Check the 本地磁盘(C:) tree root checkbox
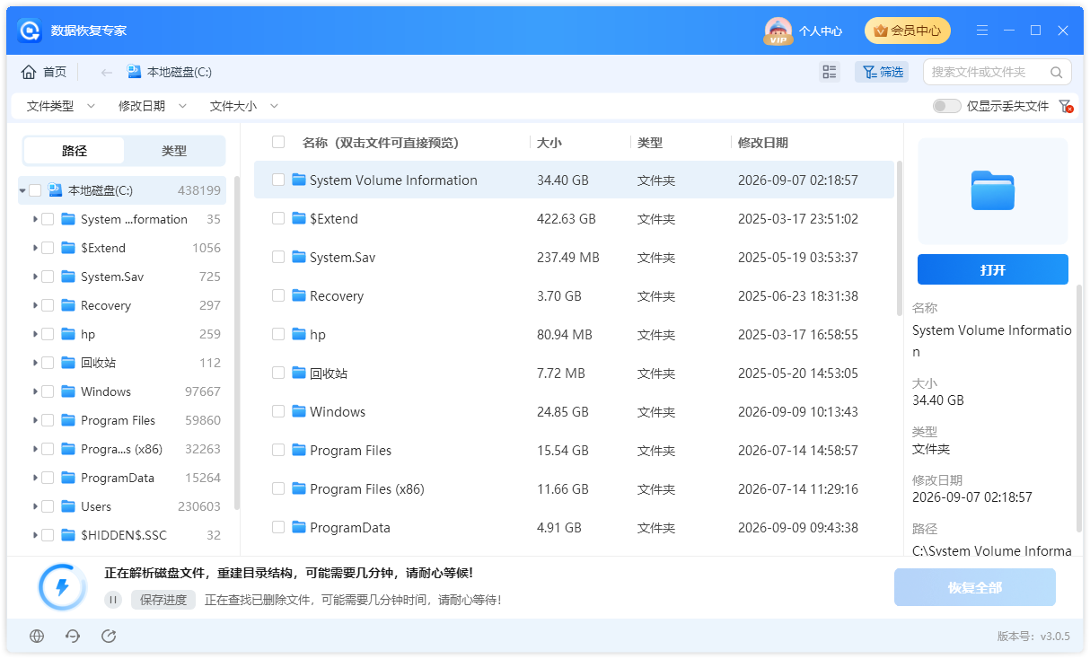This screenshot has height=659, width=1090. [35, 190]
